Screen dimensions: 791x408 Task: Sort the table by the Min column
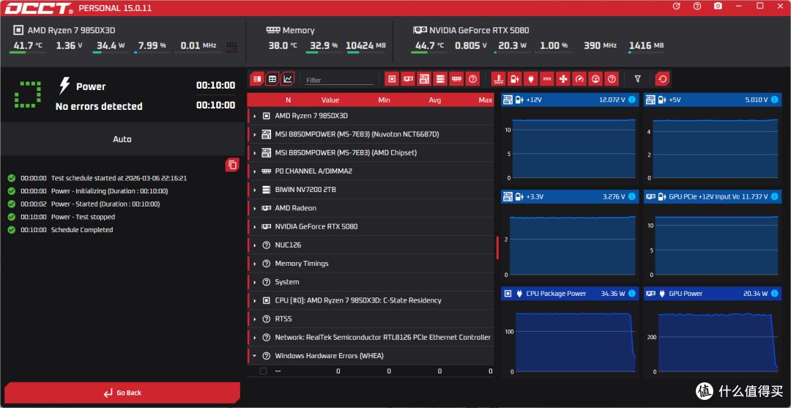(384, 100)
